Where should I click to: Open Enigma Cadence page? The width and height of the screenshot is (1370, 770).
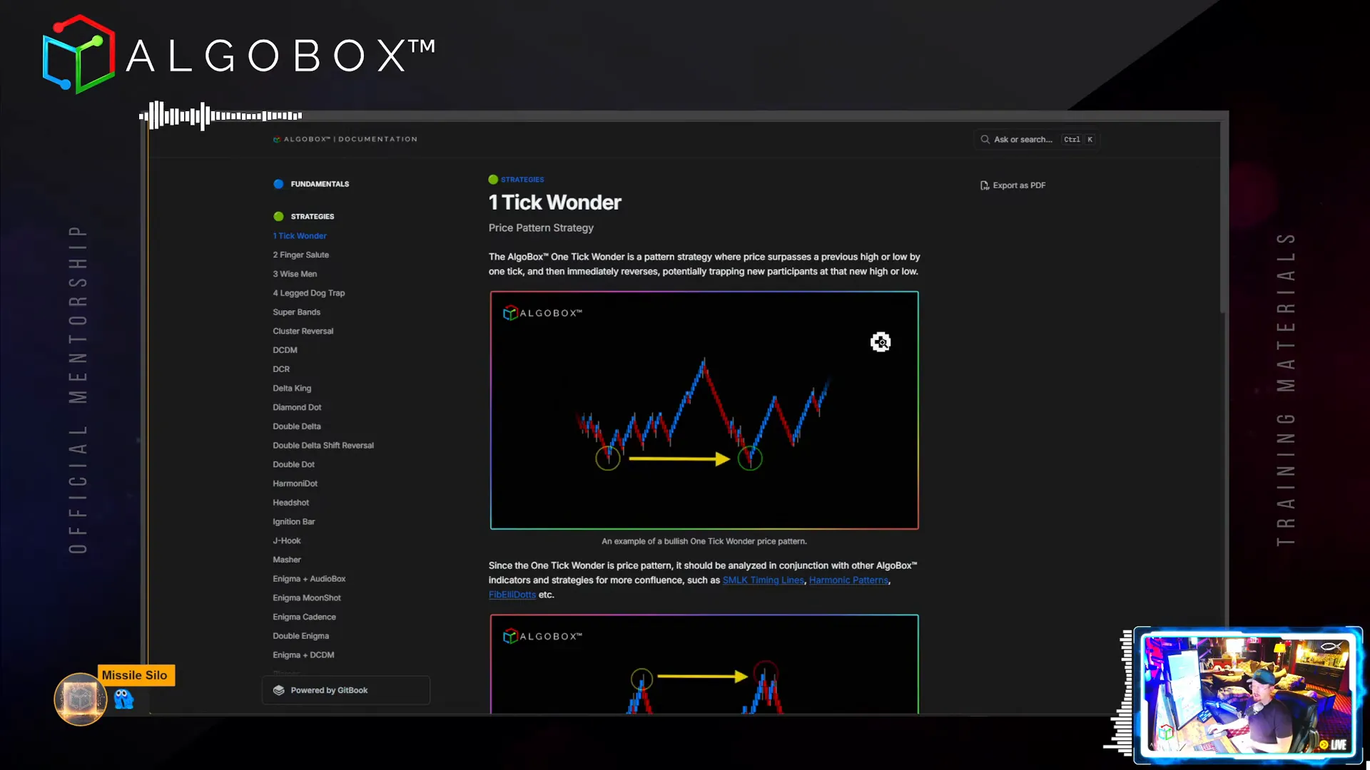[x=304, y=617]
